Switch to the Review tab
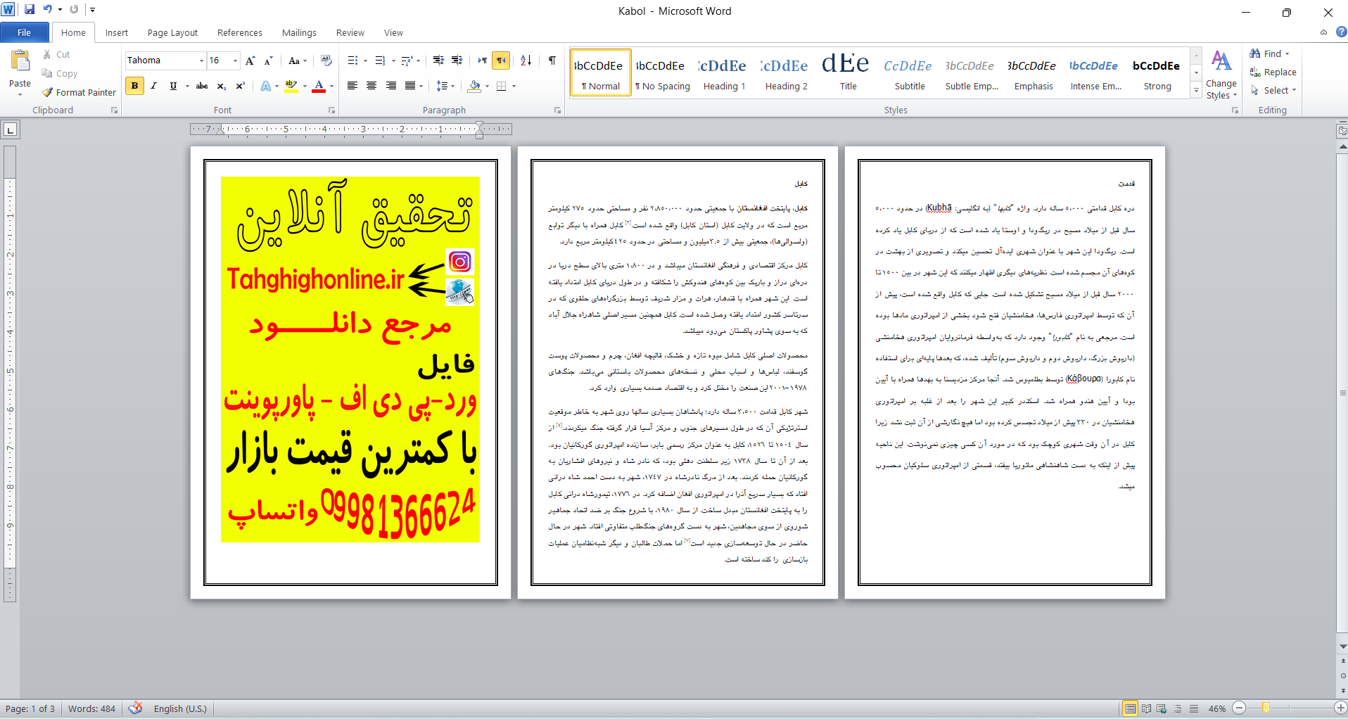The image size is (1348, 719). pos(350,32)
